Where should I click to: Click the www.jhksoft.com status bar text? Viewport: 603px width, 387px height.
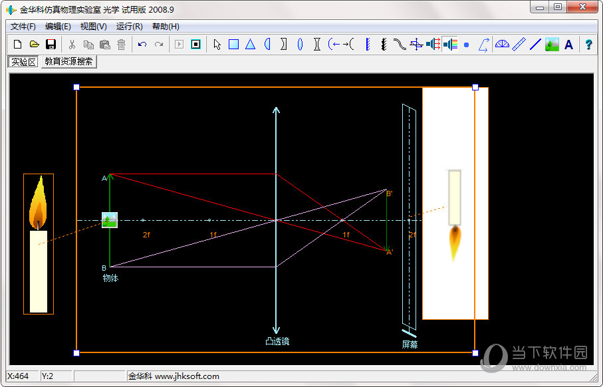pyautogui.click(x=187, y=376)
